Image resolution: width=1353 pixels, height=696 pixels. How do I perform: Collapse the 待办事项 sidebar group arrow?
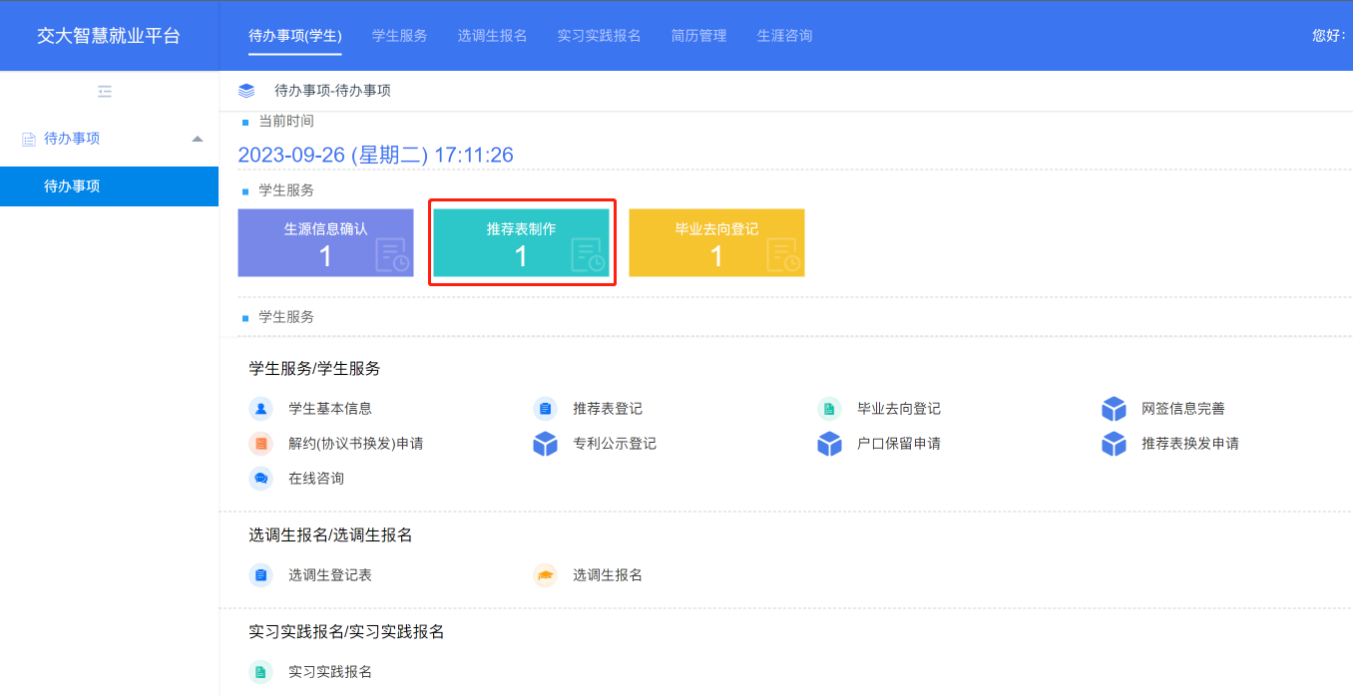coord(198,139)
